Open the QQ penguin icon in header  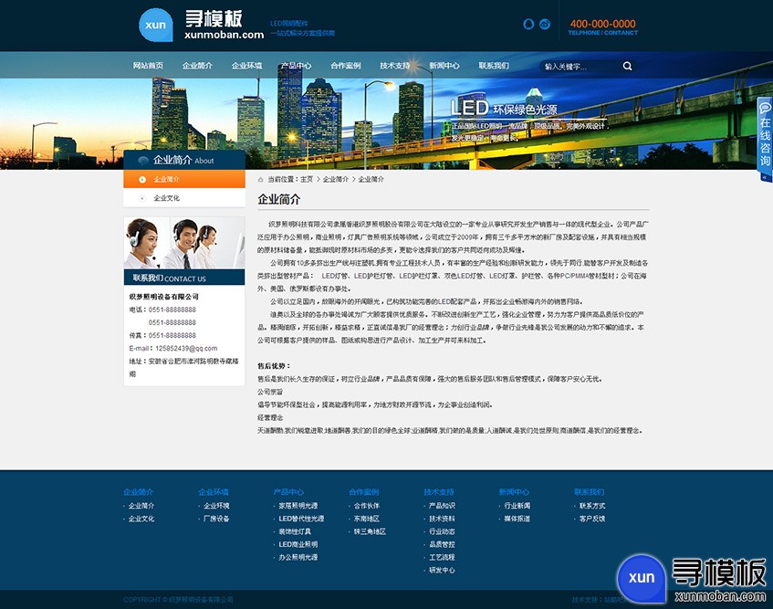(x=528, y=24)
